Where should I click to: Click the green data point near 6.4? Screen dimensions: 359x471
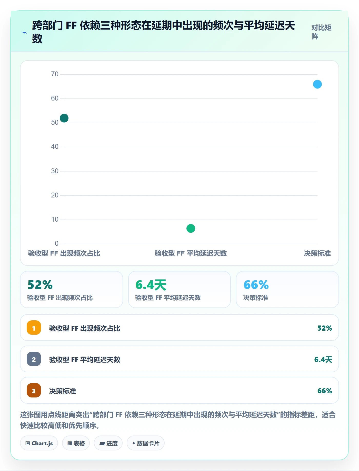(191, 228)
